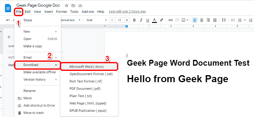Image resolution: width=254 pixels, height=117 pixels.
Task: Click the insert image icon
Action: point(184,20)
